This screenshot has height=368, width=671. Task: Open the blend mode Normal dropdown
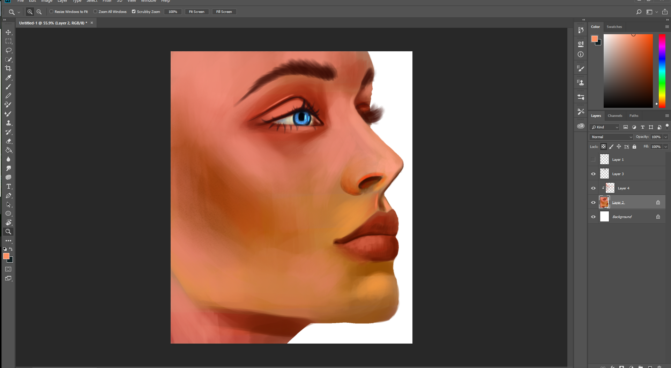pos(611,137)
